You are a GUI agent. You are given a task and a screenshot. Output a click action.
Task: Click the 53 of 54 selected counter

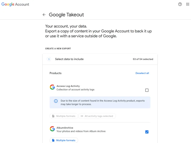click(143, 59)
